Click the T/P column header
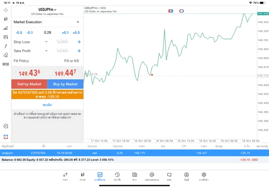This screenshot has height=188, width=269. [184, 146]
